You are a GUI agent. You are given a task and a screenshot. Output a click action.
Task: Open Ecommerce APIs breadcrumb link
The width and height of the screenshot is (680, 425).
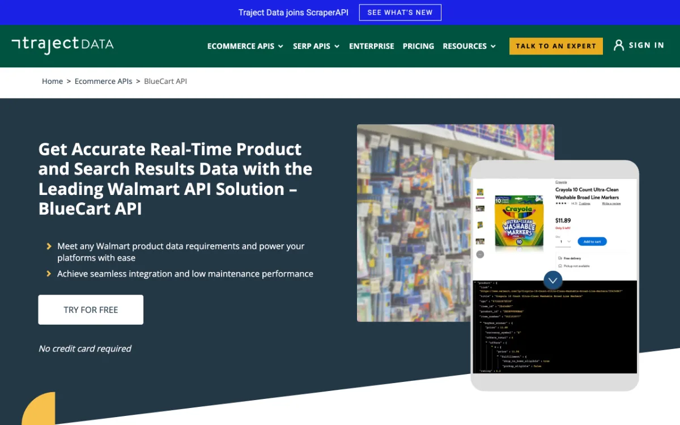[103, 81]
